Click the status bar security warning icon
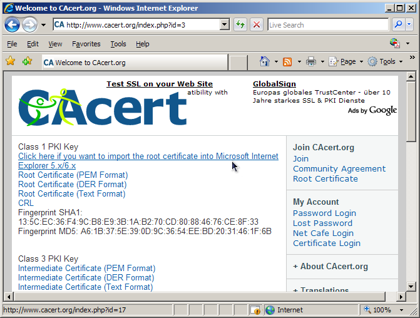This screenshot has height=318, width=420. [255, 310]
